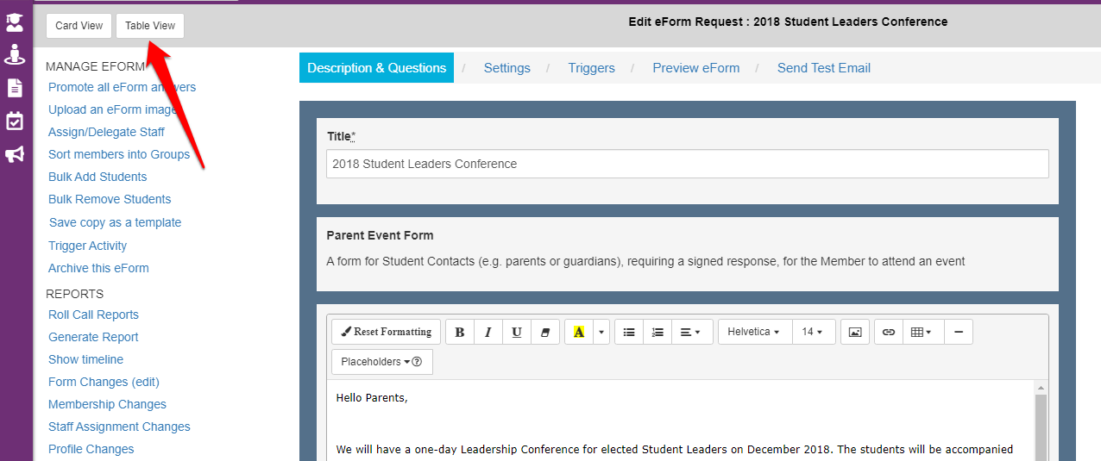Click the calendar check sidebar icon
Screen dimensions: 1101x461
(x=15, y=121)
